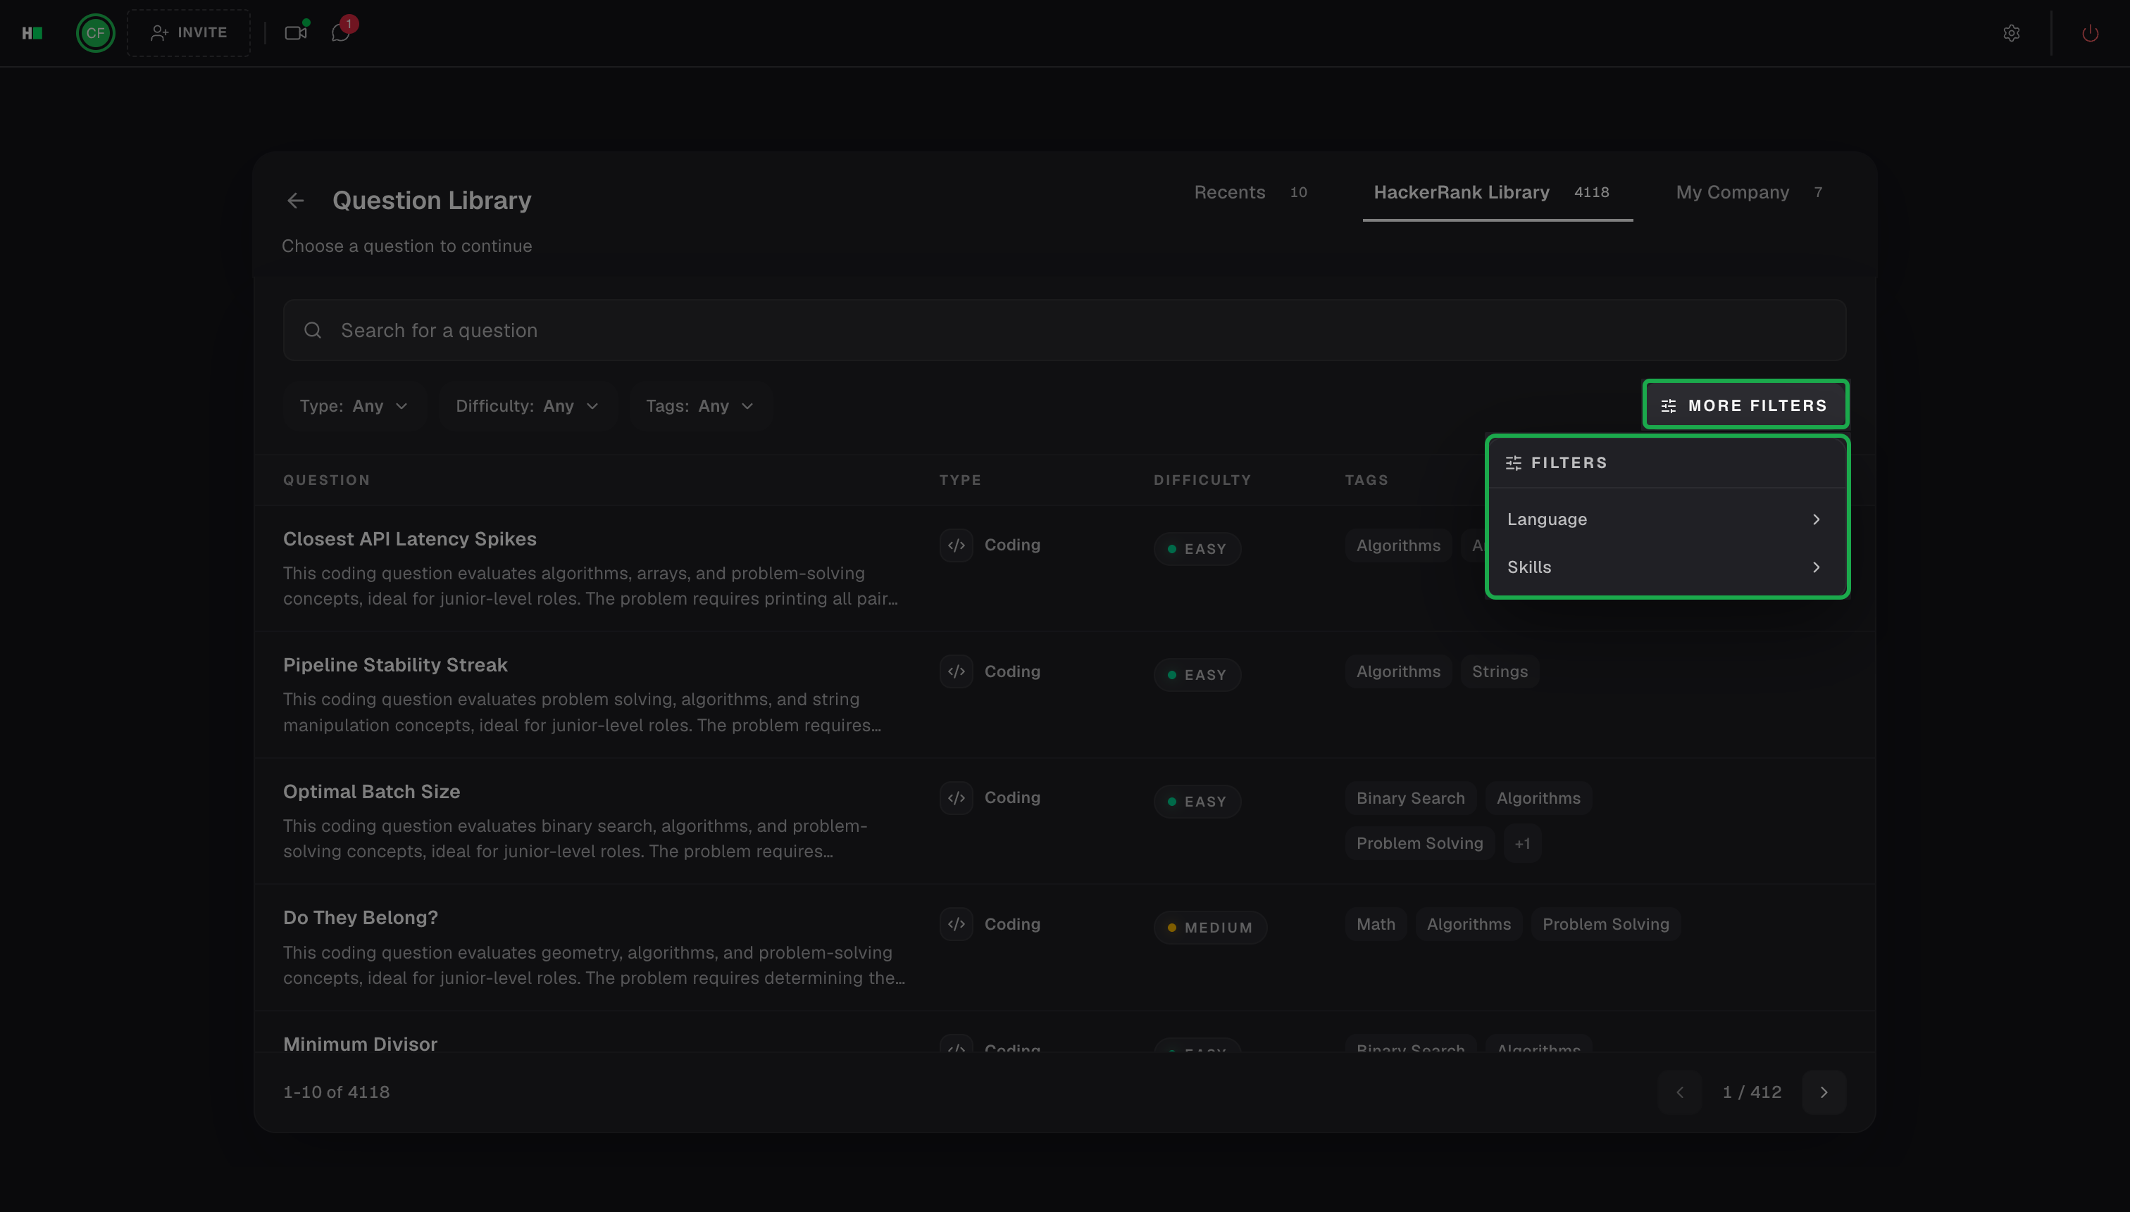
Task: Start a video call via camera icon
Action: click(x=296, y=33)
